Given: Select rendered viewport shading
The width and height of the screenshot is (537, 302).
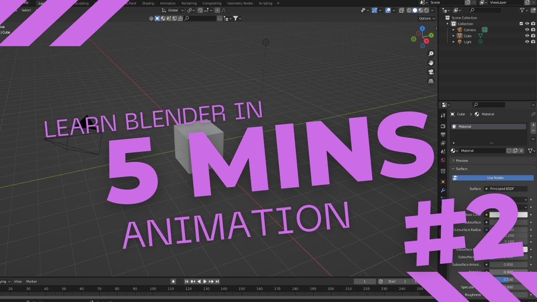Looking at the screenshot, I should 427,10.
